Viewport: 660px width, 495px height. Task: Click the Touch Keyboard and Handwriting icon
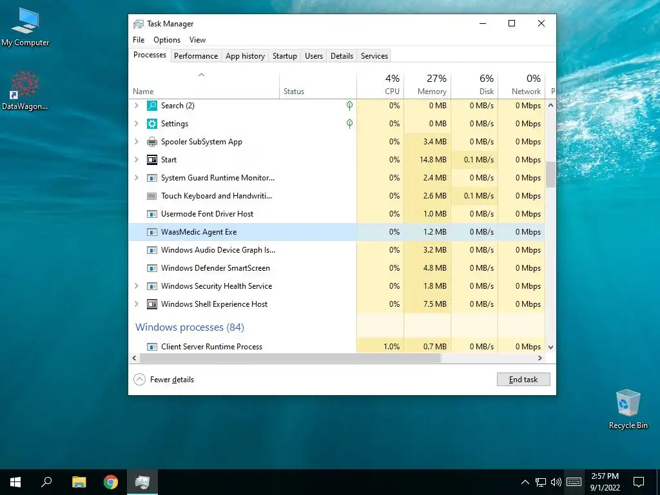(x=151, y=196)
